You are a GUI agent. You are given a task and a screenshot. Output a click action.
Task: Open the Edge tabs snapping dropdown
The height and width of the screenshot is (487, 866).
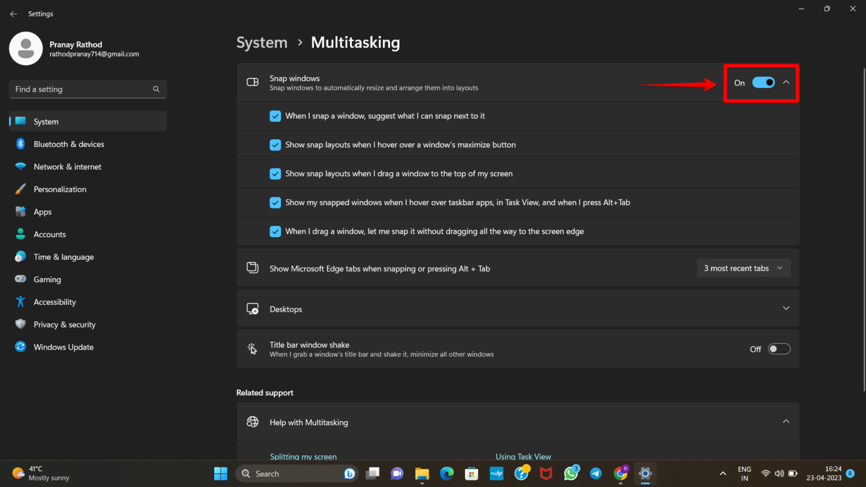pos(744,268)
